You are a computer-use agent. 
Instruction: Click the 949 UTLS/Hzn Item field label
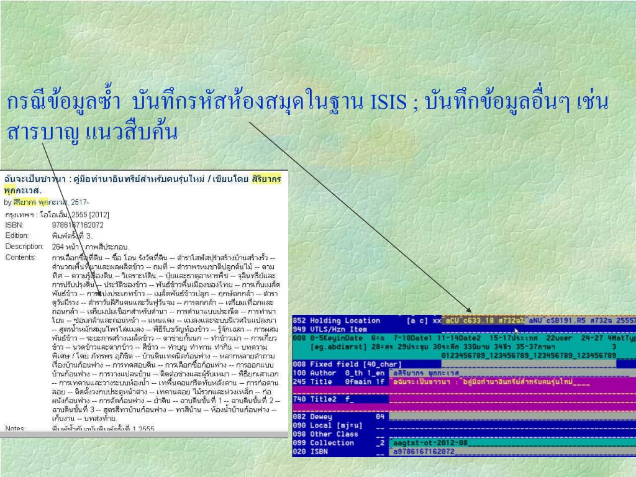pyautogui.click(x=329, y=329)
